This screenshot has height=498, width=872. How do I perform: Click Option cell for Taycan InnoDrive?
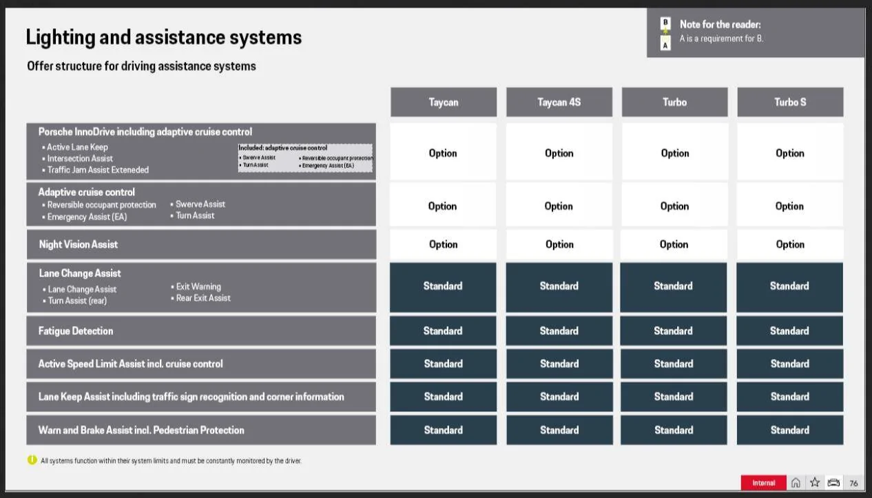pyautogui.click(x=443, y=152)
